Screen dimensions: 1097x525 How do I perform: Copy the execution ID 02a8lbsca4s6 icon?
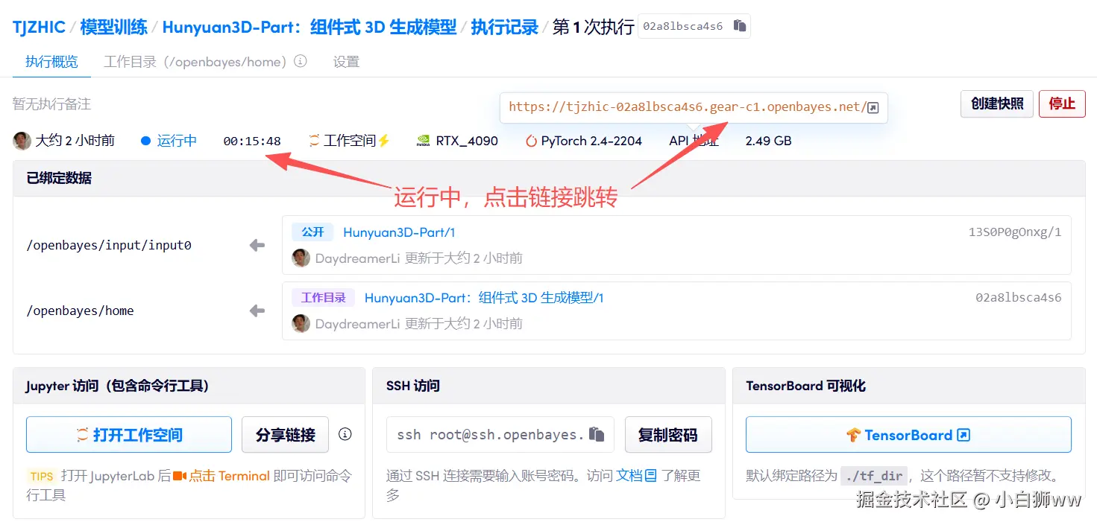point(739,26)
